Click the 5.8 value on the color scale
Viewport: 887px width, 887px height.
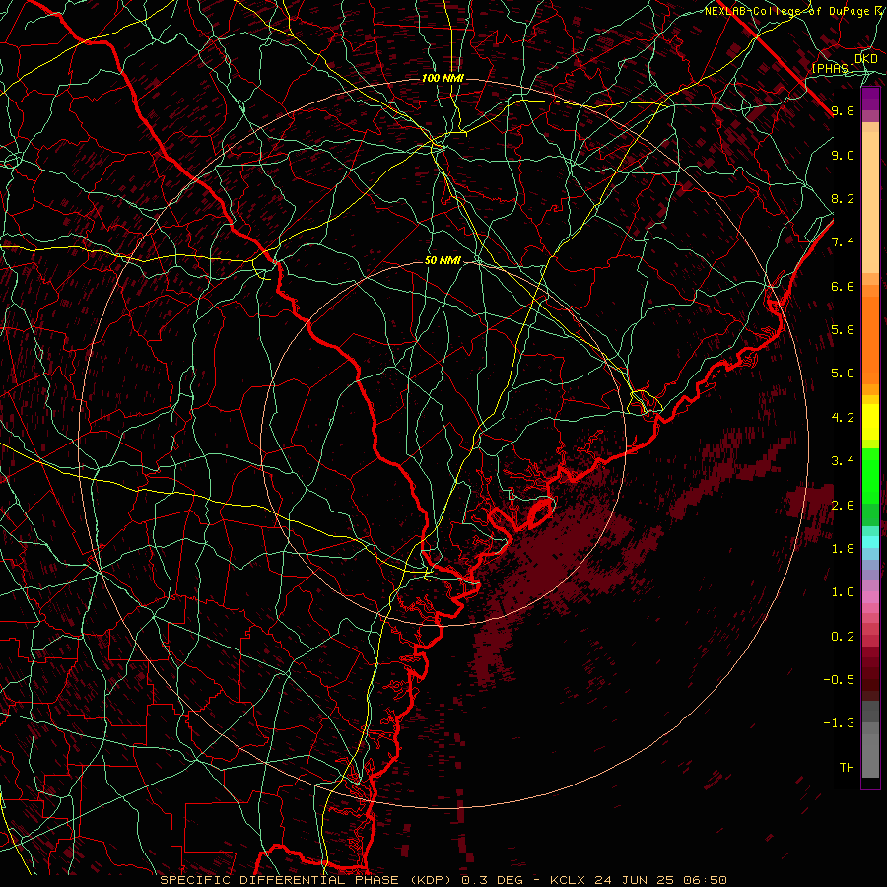pyautogui.click(x=843, y=330)
